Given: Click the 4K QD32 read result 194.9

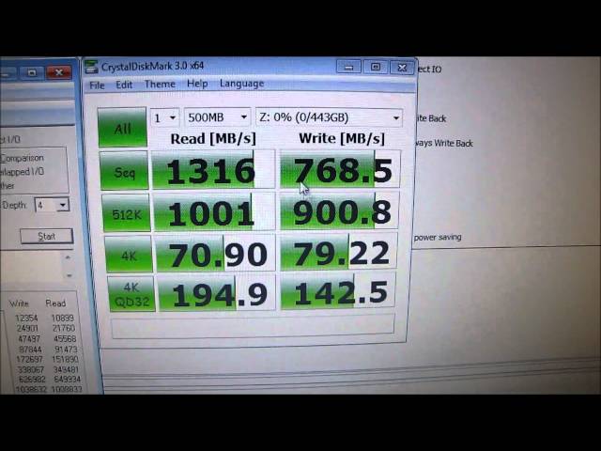Looking at the screenshot, I should [x=217, y=293].
